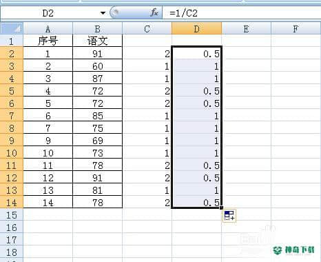
Task: Click the Auto Fill Options icon
Action: click(229, 216)
